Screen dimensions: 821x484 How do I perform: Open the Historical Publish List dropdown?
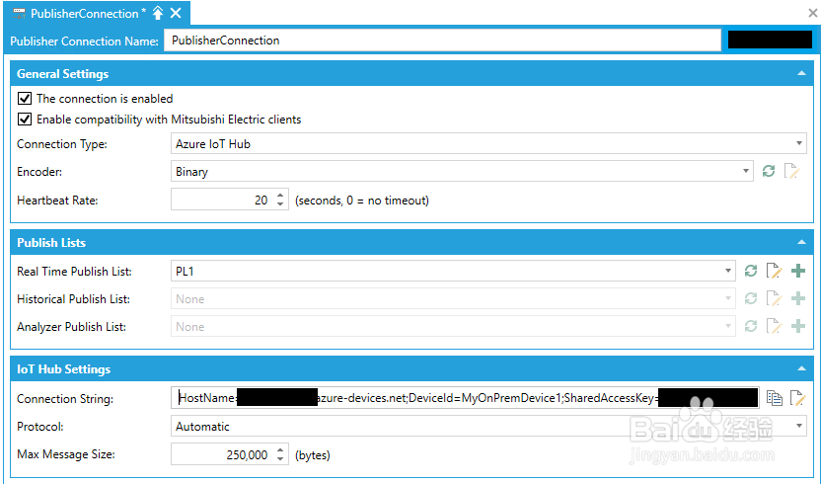pyautogui.click(x=728, y=299)
